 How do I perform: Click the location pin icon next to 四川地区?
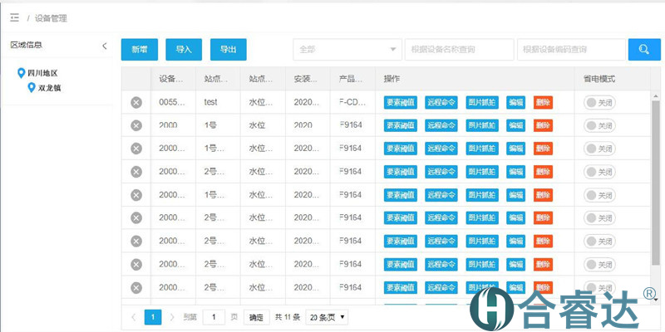22,73
